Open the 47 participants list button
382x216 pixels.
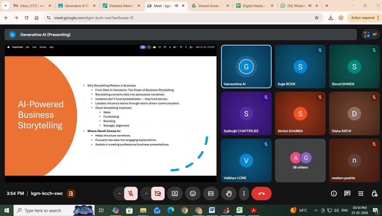[x=370, y=34]
